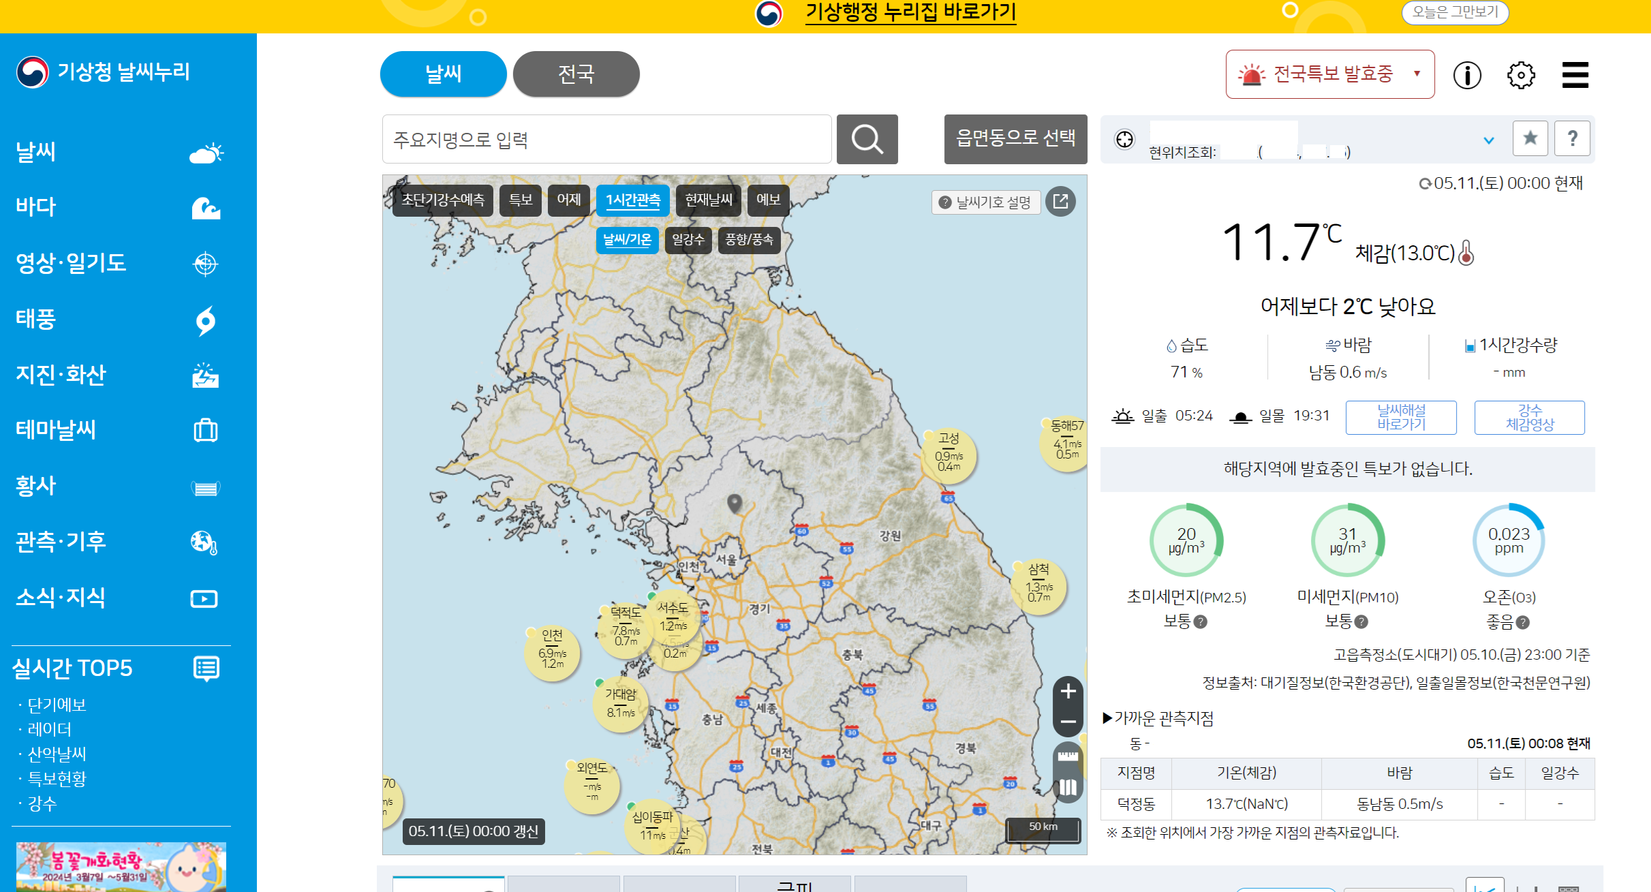Click the map search magnifier button
Viewport: 1651px width, 892px height.
tap(867, 140)
